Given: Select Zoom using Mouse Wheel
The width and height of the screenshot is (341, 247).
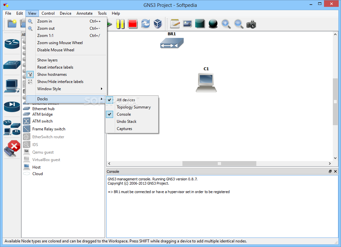Looking at the screenshot, I should pyautogui.click(x=66, y=42).
